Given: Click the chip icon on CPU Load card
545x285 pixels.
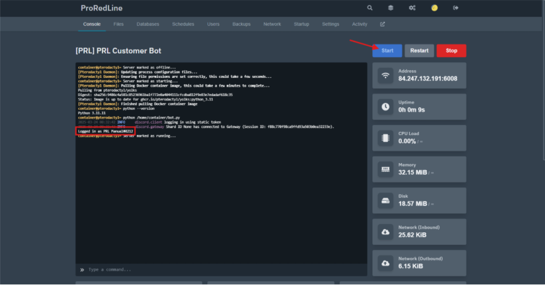Looking at the screenshot, I should click(386, 138).
